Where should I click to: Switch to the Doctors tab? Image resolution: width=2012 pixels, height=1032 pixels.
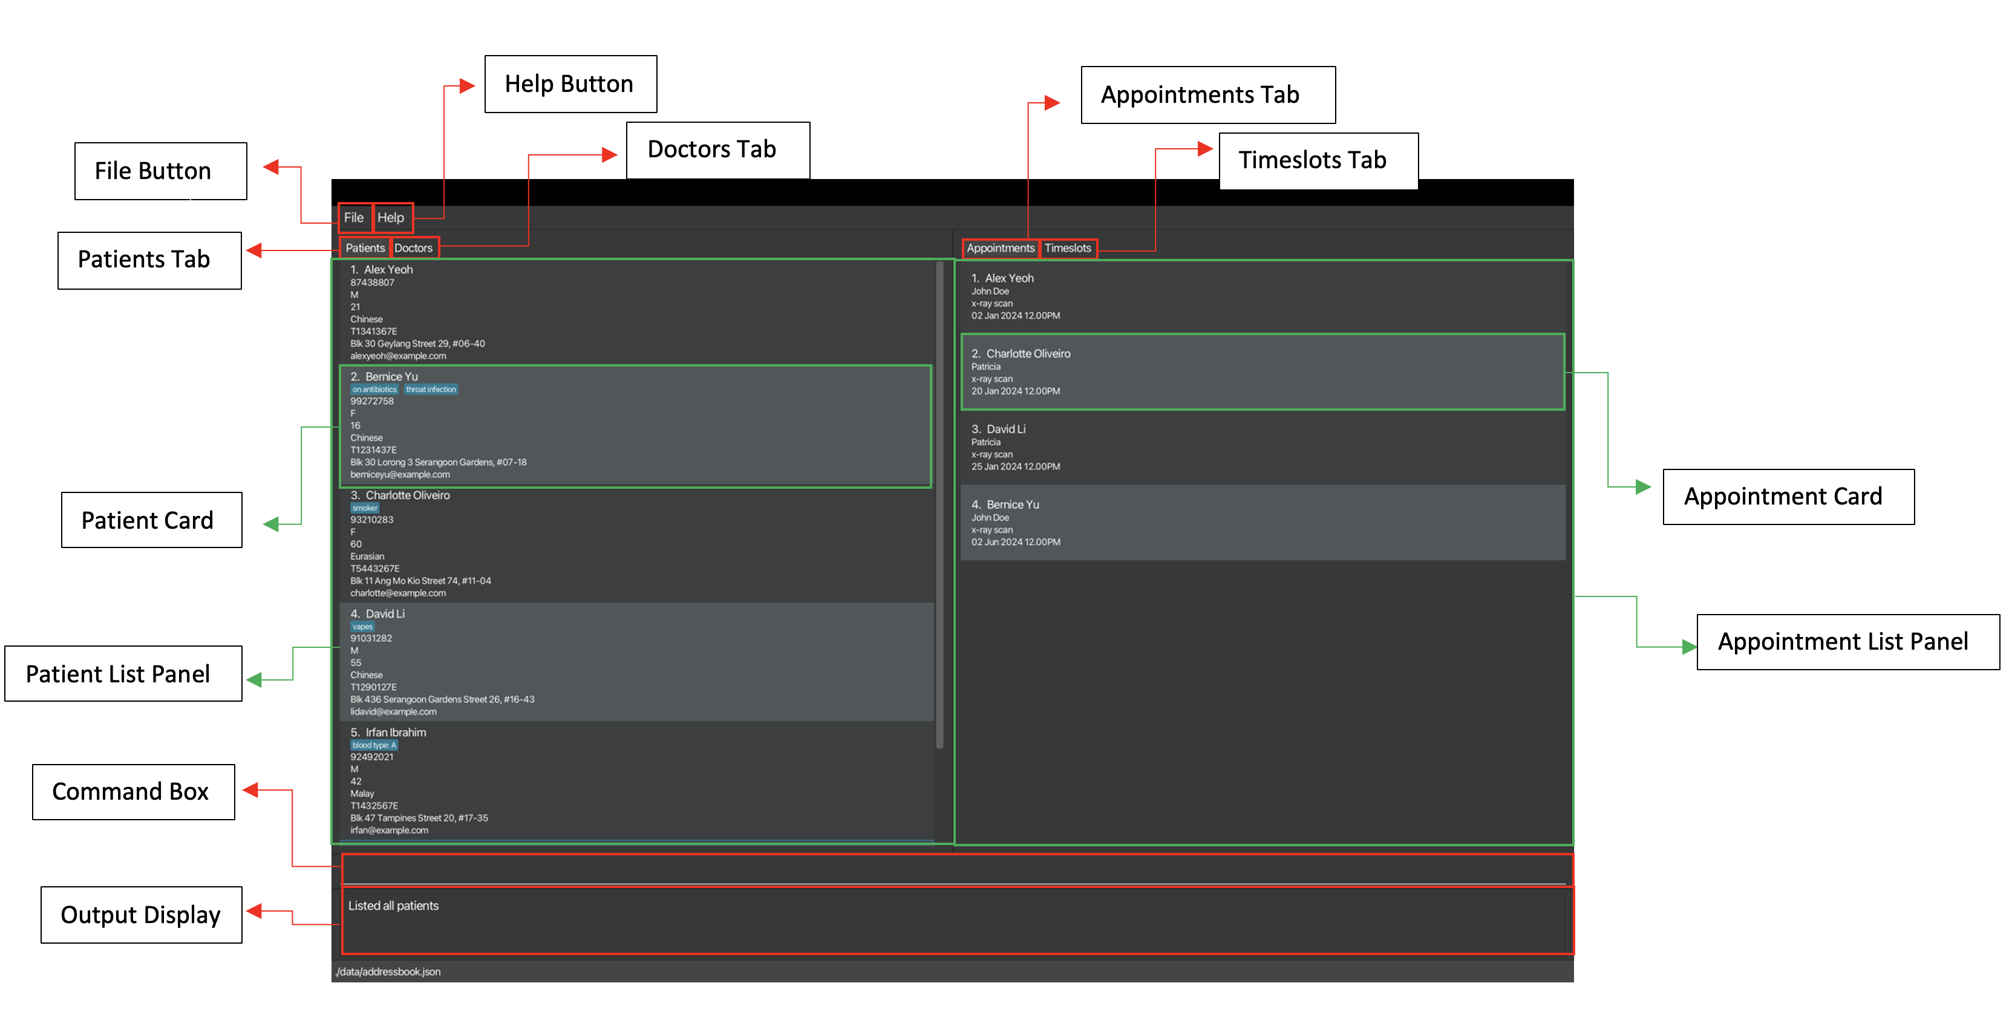413,247
